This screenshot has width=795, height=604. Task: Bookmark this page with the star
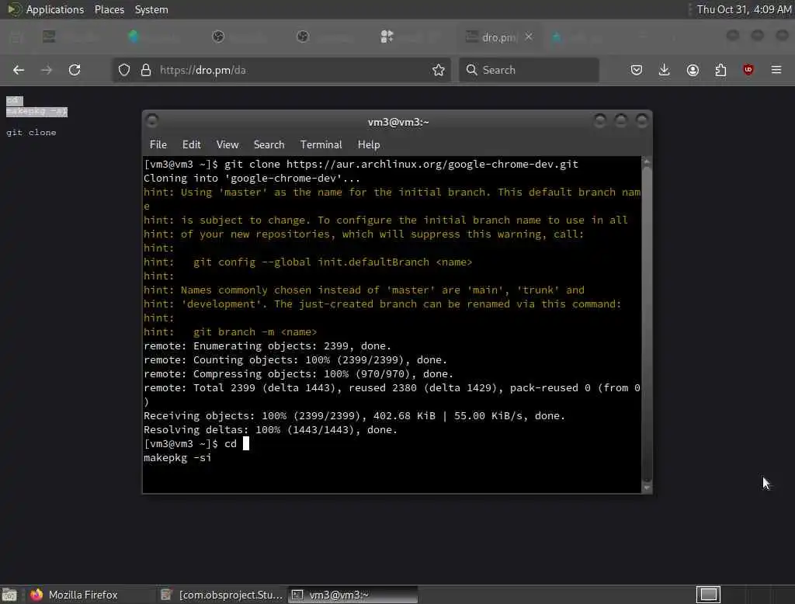[x=439, y=70]
